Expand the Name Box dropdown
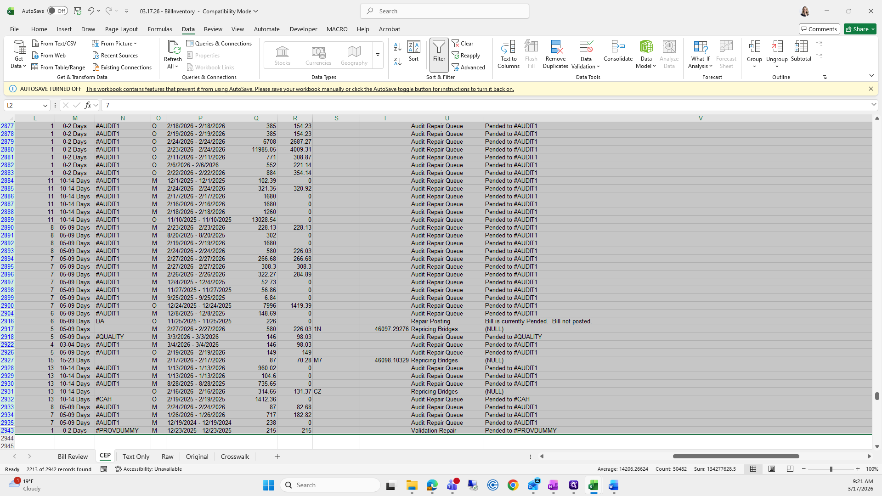Screen dimensions: 882x496 coord(45,105)
